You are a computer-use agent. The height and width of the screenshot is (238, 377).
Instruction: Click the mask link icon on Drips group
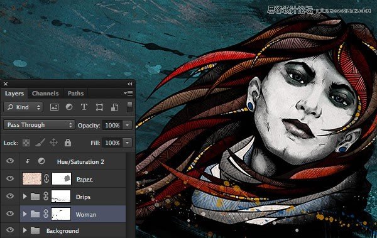coord(46,196)
